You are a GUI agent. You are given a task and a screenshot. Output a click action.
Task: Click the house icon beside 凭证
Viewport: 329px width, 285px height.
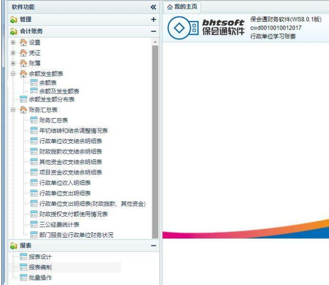click(x=23, y=53)
